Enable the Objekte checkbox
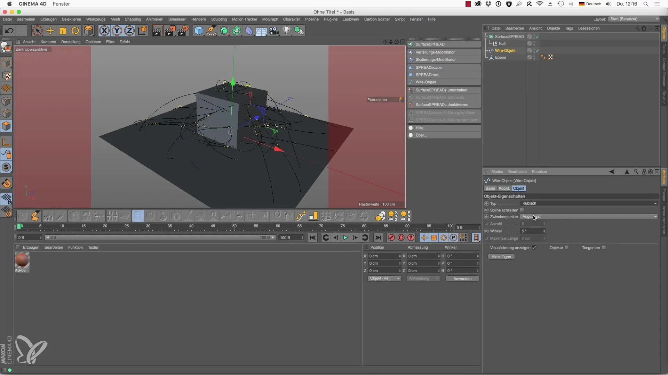Screen dimensions: 668x375 566,248
